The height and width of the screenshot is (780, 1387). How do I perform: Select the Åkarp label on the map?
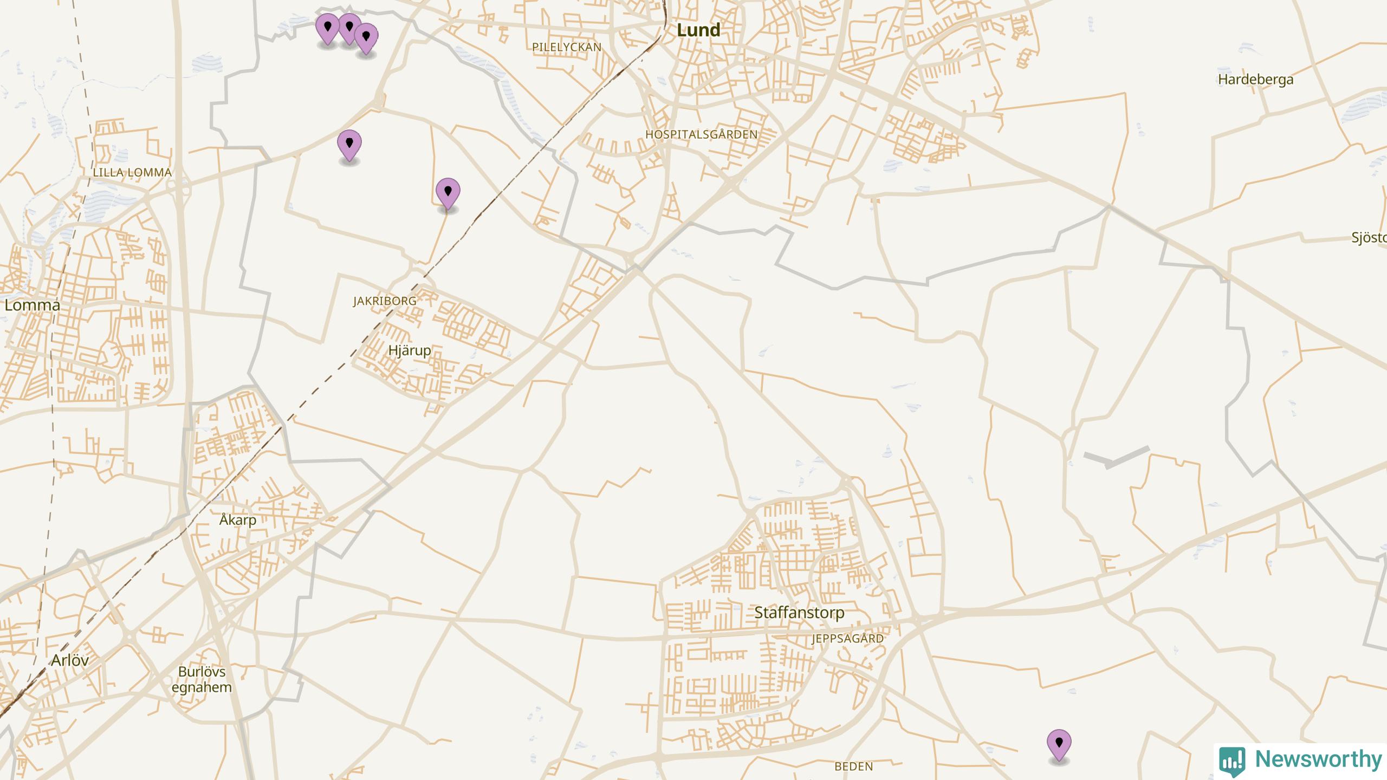238,519
